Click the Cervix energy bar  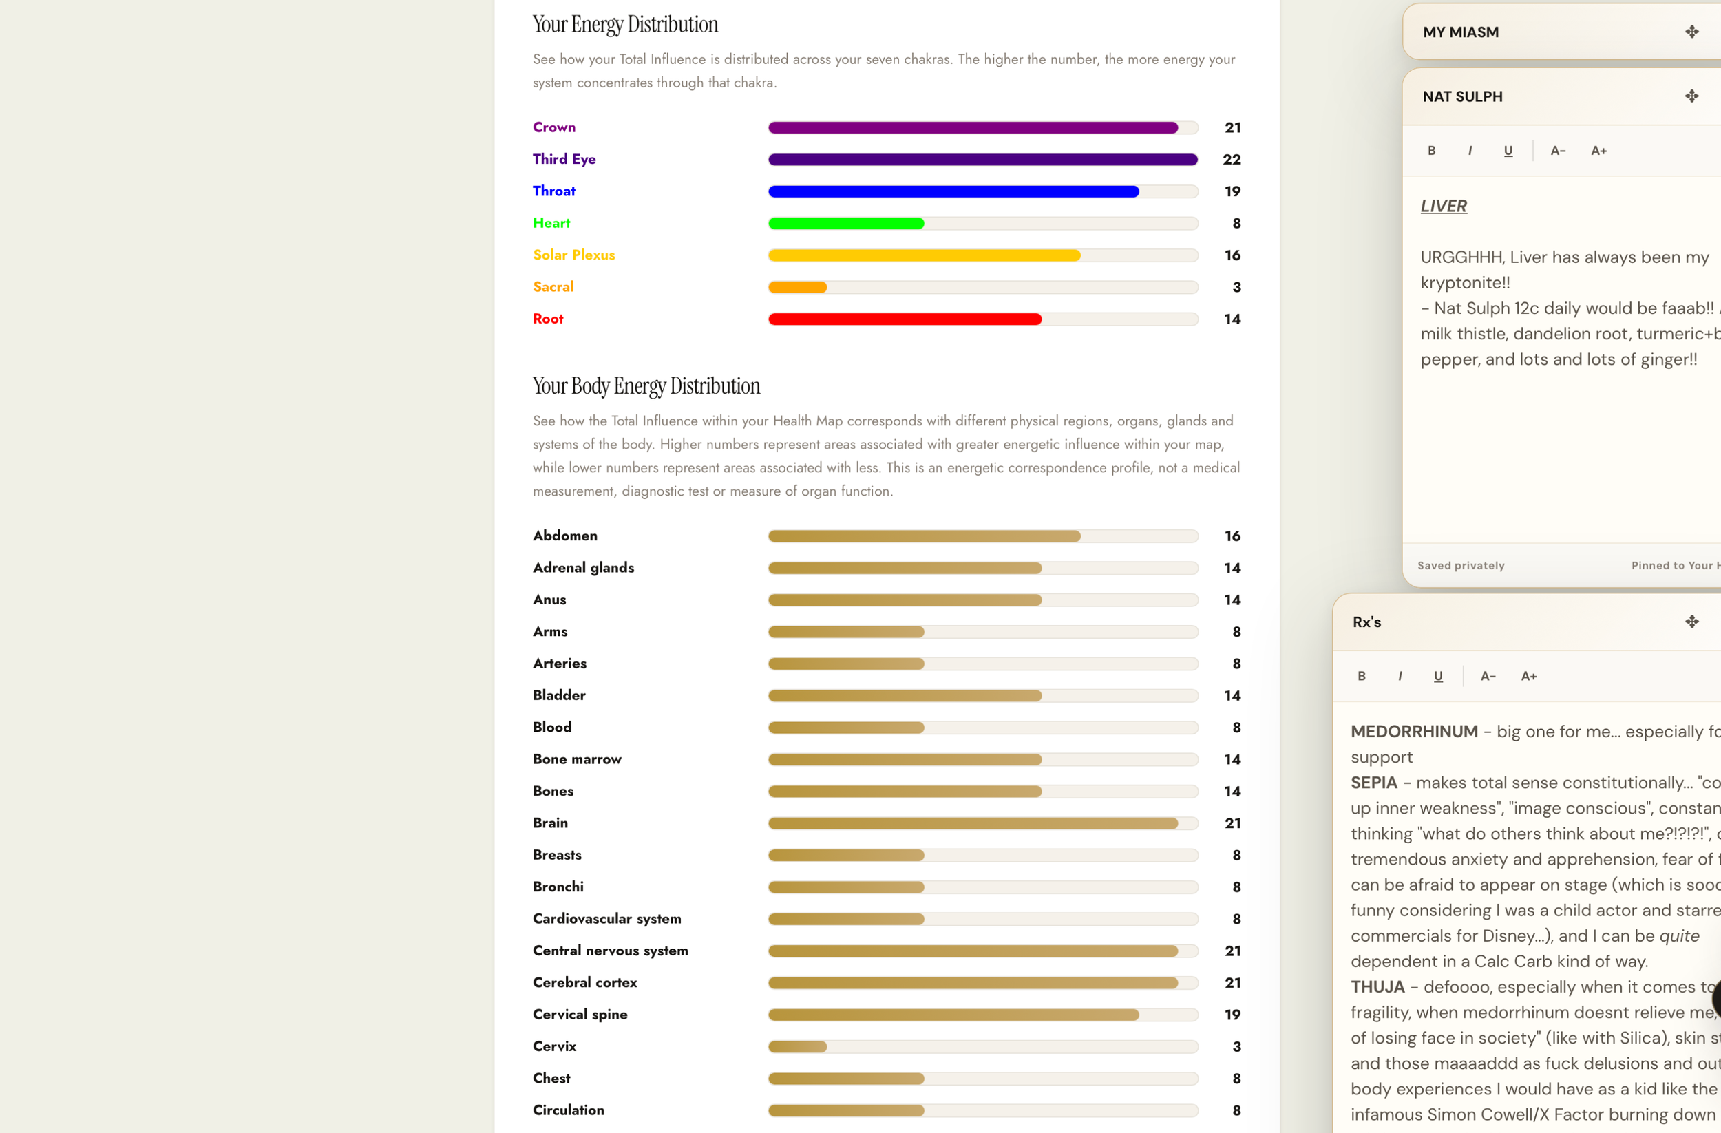click(983, 1047)
